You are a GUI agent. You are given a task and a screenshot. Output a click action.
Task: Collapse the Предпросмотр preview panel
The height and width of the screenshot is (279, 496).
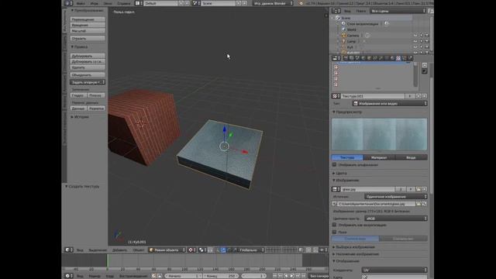(x=347, y=112)
